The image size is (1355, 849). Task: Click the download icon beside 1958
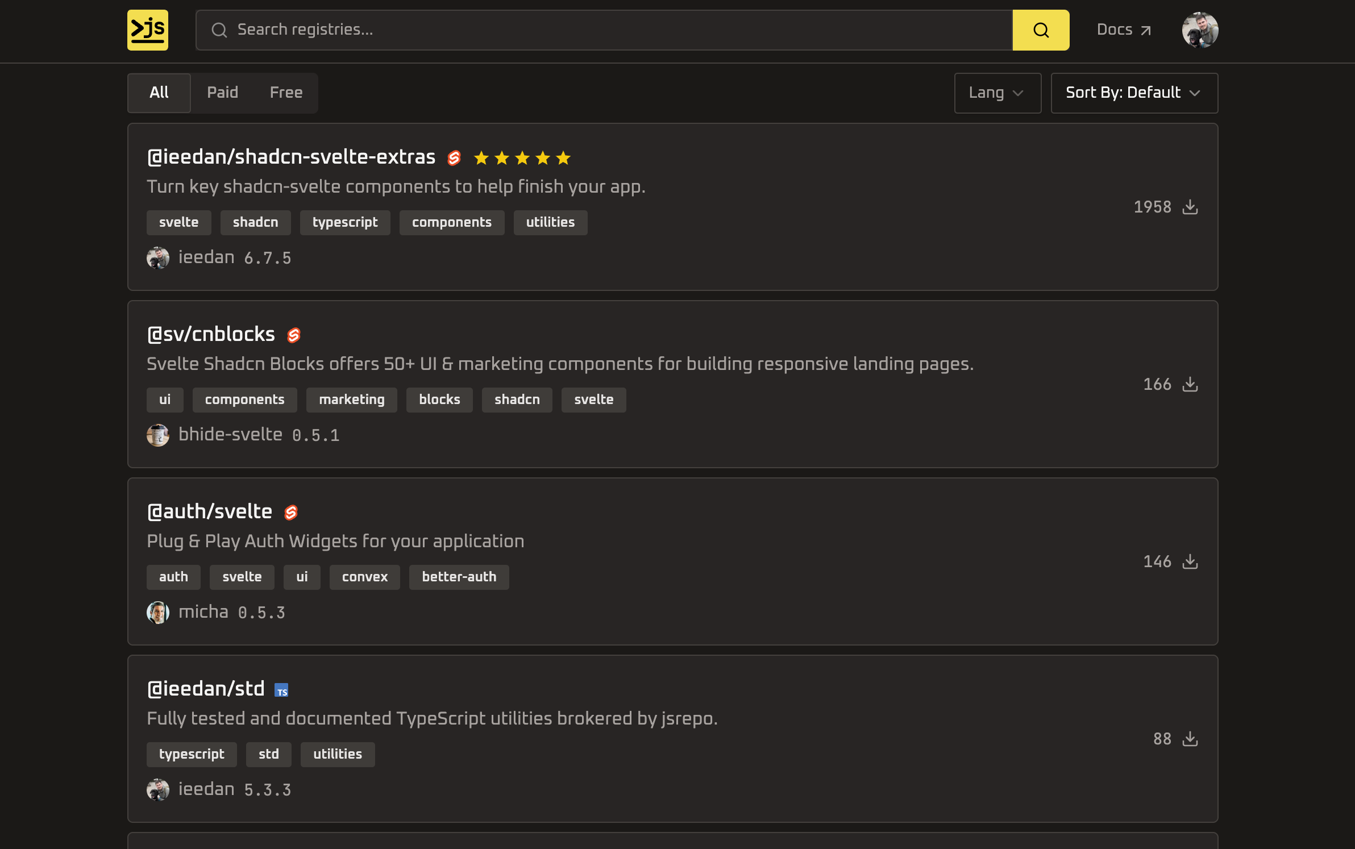(1190, 207)
